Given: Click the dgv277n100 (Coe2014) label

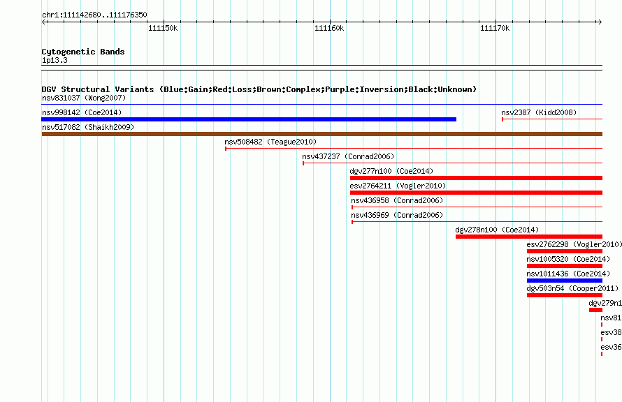Looking at the screenshot, I should [x=391, y=171].
